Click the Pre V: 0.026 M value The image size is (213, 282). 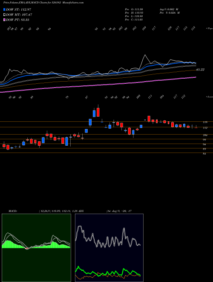click(169, 13)
